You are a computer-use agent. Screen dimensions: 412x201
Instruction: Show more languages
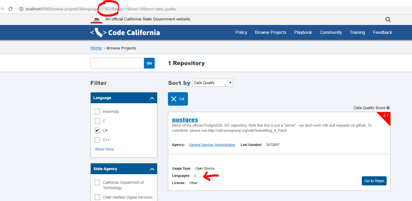click(104, 149)
